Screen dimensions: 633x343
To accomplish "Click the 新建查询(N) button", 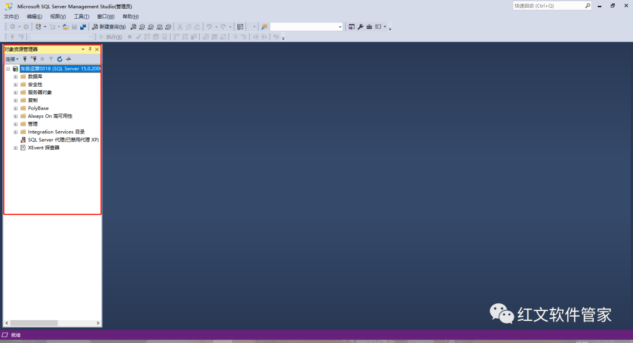I will [x=109, y=26].
